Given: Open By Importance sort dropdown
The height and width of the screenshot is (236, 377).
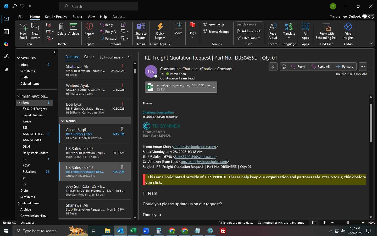Looking at the screenshot, I should [112, 57].
